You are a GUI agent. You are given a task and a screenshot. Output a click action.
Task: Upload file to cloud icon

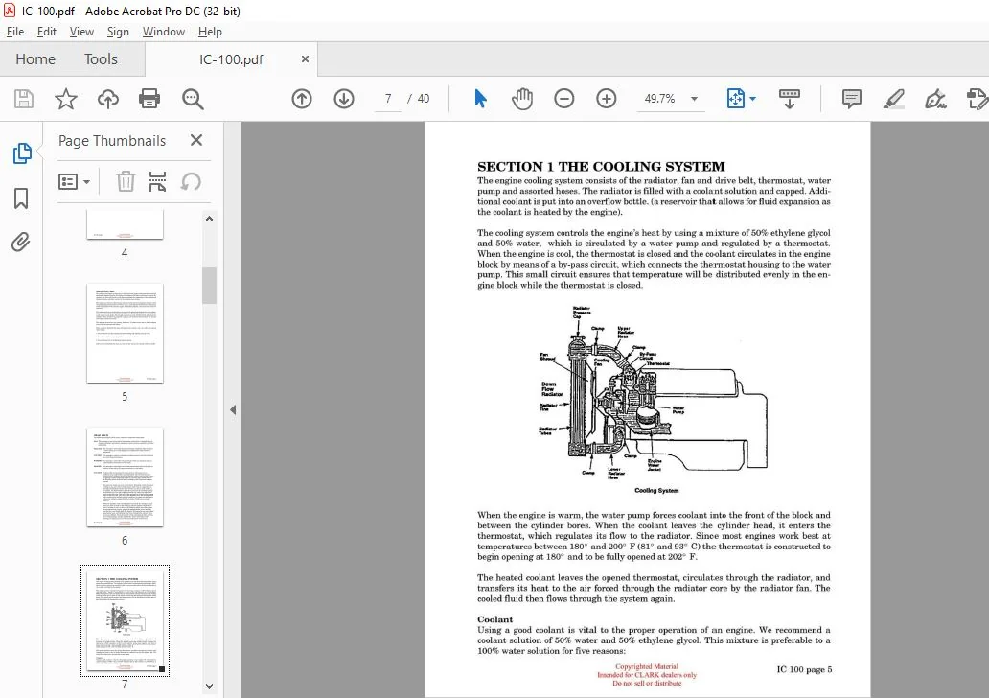pos(108,99)
